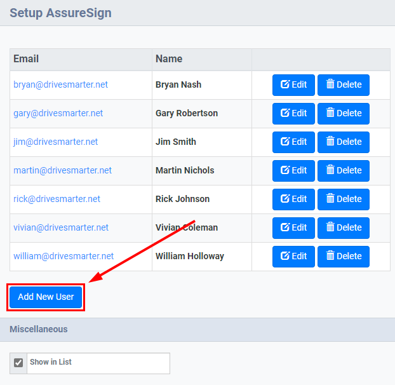The height and width of the screenshot is (385, 395).
Task: Delete the William Holloway user
Action: coord(344,257)
